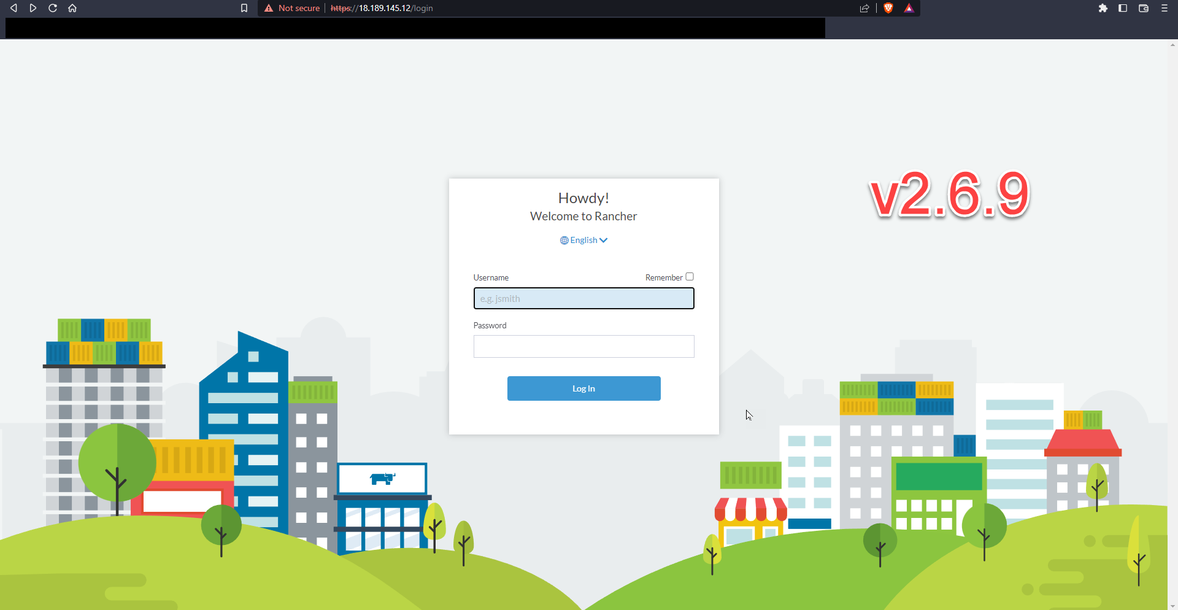The width and height of the screenshot is (1178, 610).
Task: Toggle the browser sidebar icon
Action: (1123, 8)
